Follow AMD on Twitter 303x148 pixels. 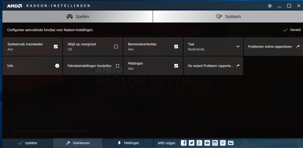pyautogui.click(x=192, y=143)
